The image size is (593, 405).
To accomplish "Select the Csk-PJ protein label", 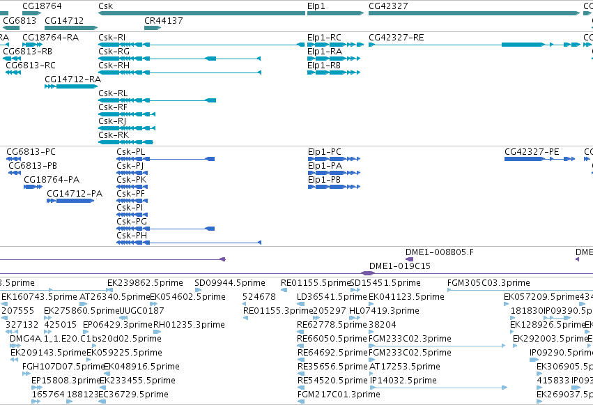I will [x=130, y=166].
